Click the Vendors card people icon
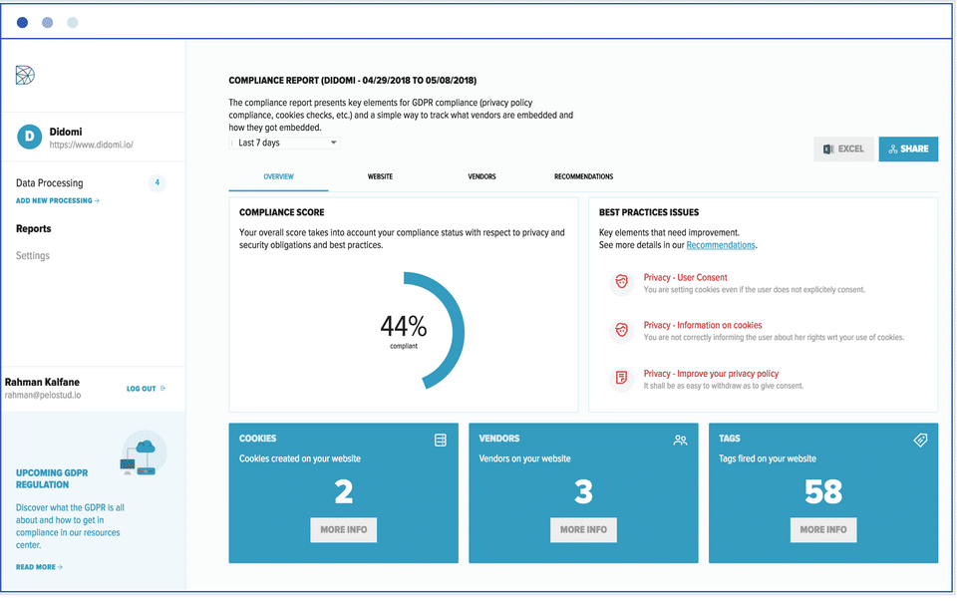The width and height of the screenshot is (957, 601). click(680, 440)
